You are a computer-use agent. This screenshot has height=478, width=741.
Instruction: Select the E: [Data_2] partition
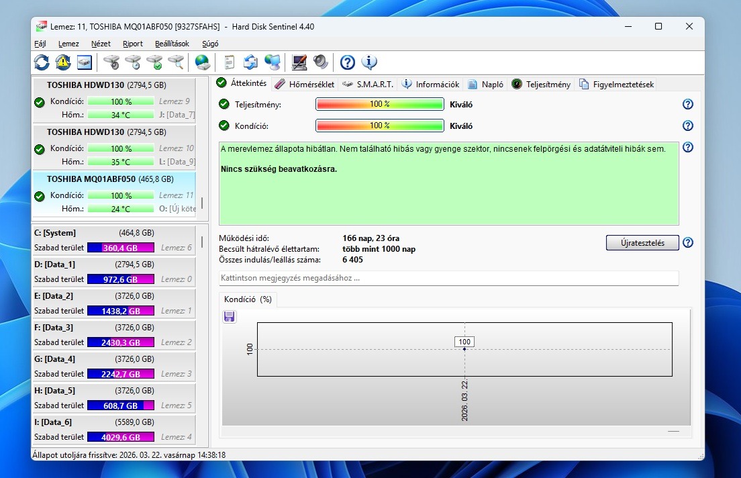pyautogui.click(x=114, y=303)
